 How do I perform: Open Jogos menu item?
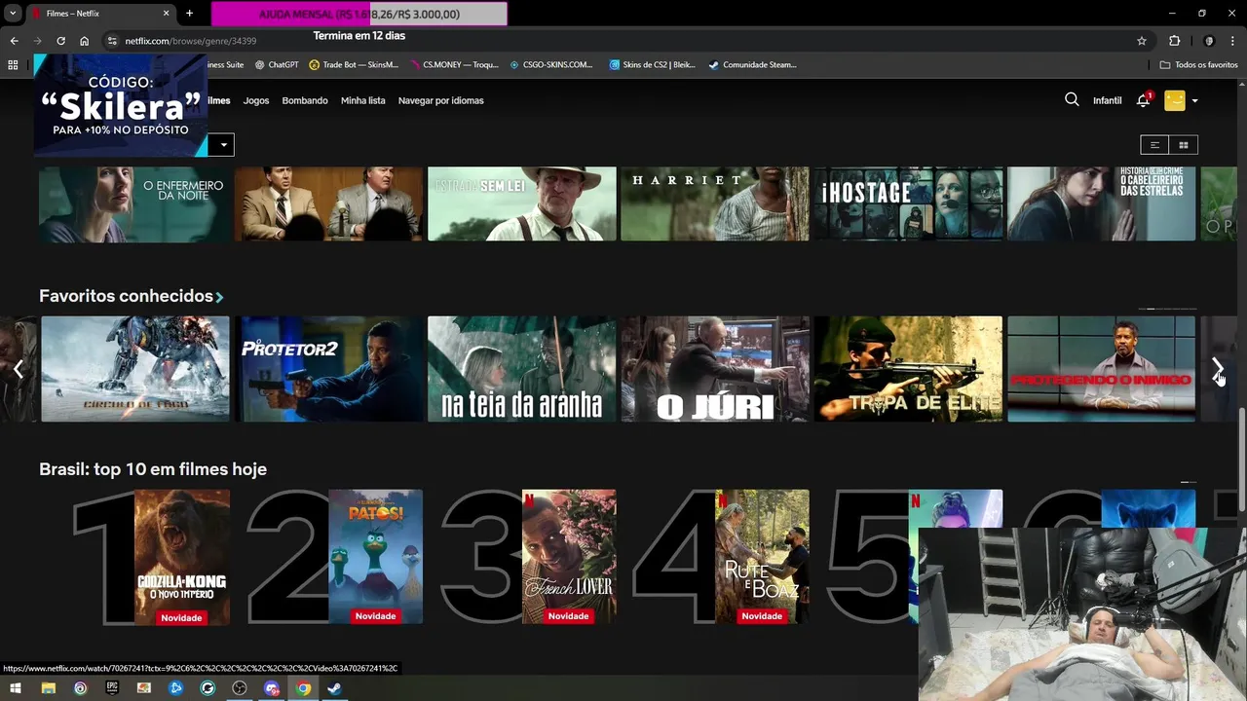pos(256,100)
